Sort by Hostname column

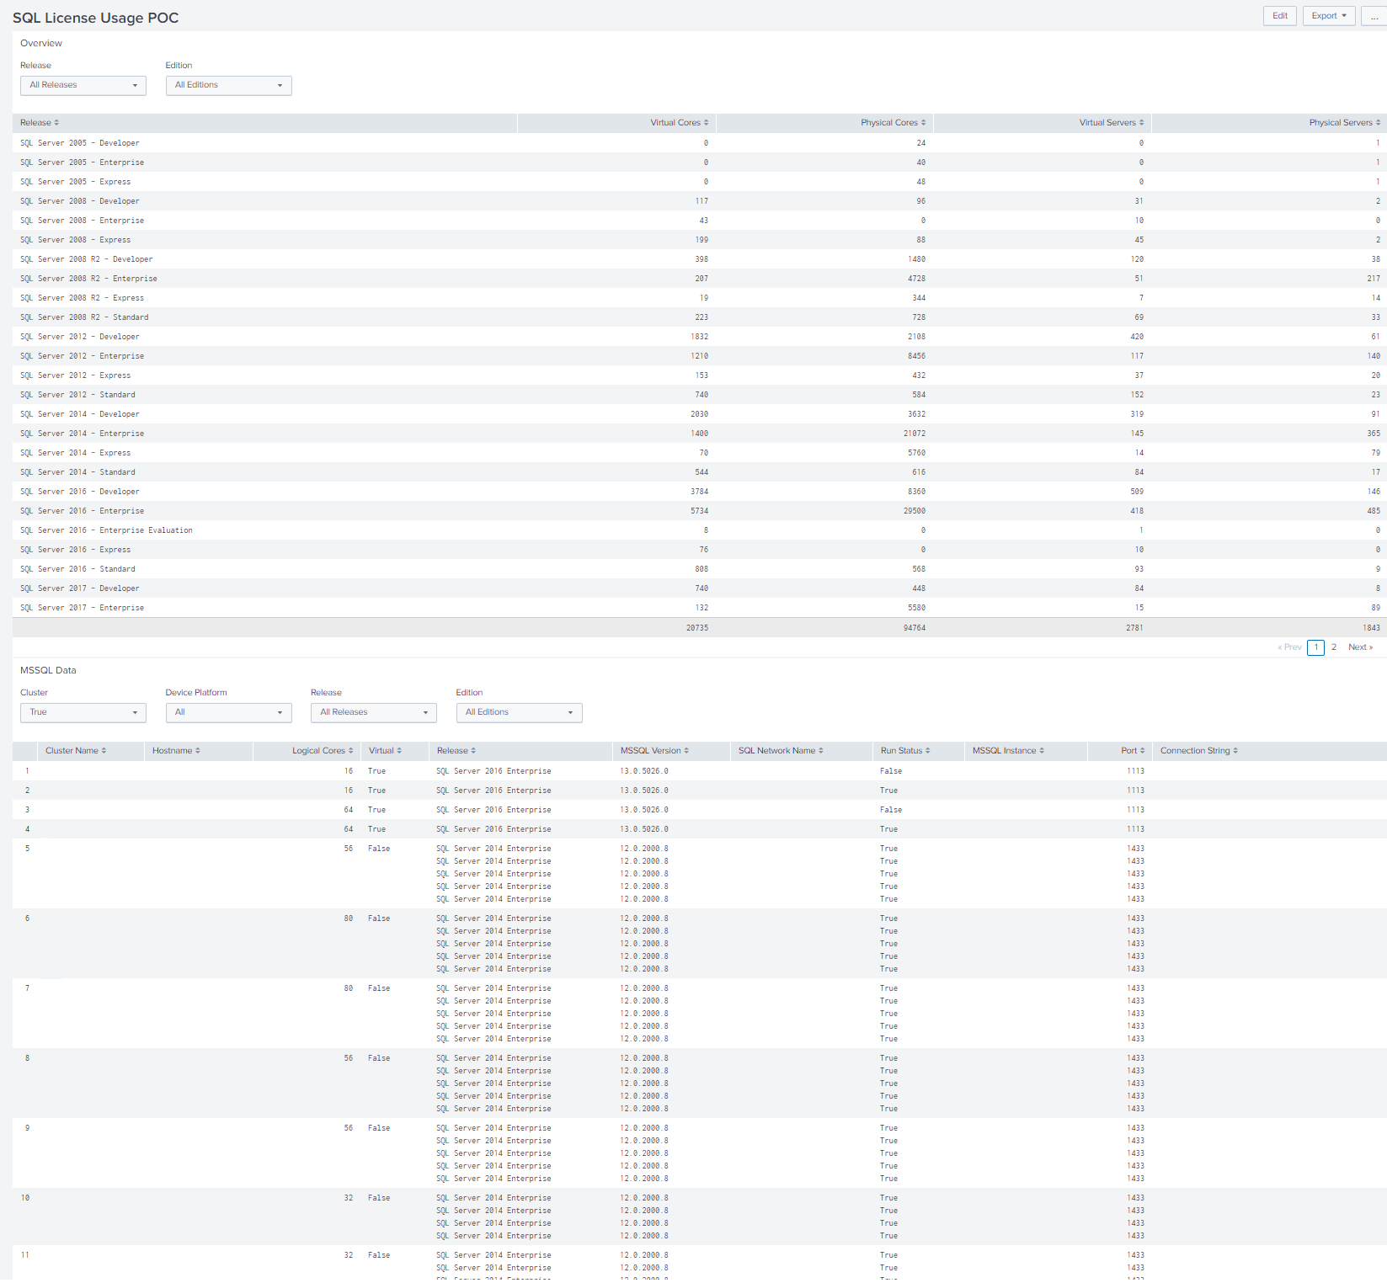pos(176,751)
